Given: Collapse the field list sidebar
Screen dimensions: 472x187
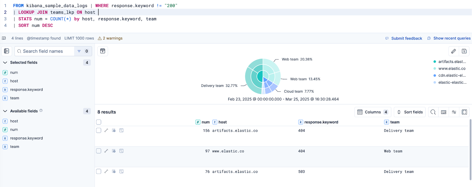Looking at the screenshot, I should pos(6,51).
